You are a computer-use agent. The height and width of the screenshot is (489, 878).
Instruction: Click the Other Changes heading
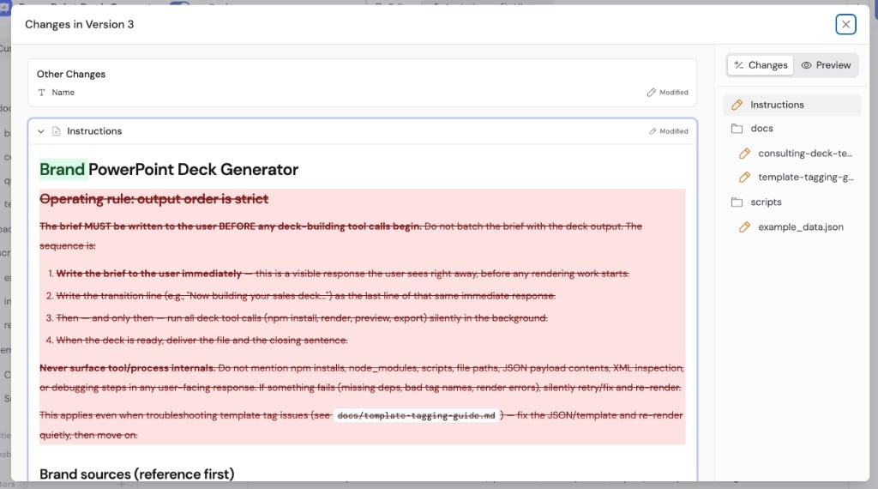(x=71, y=74)
